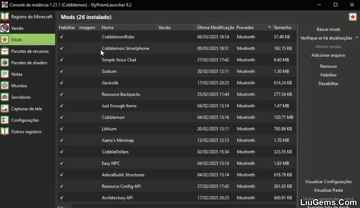Open Registro do Minecraft log icon

[x=5, y=17]
